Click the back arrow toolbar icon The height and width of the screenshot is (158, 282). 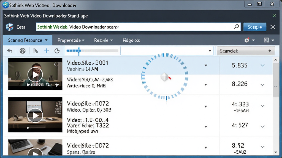point(10,51)
